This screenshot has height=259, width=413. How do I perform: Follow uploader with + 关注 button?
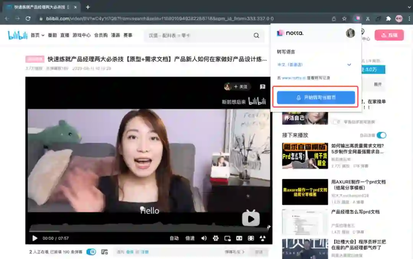coord(241,87)
